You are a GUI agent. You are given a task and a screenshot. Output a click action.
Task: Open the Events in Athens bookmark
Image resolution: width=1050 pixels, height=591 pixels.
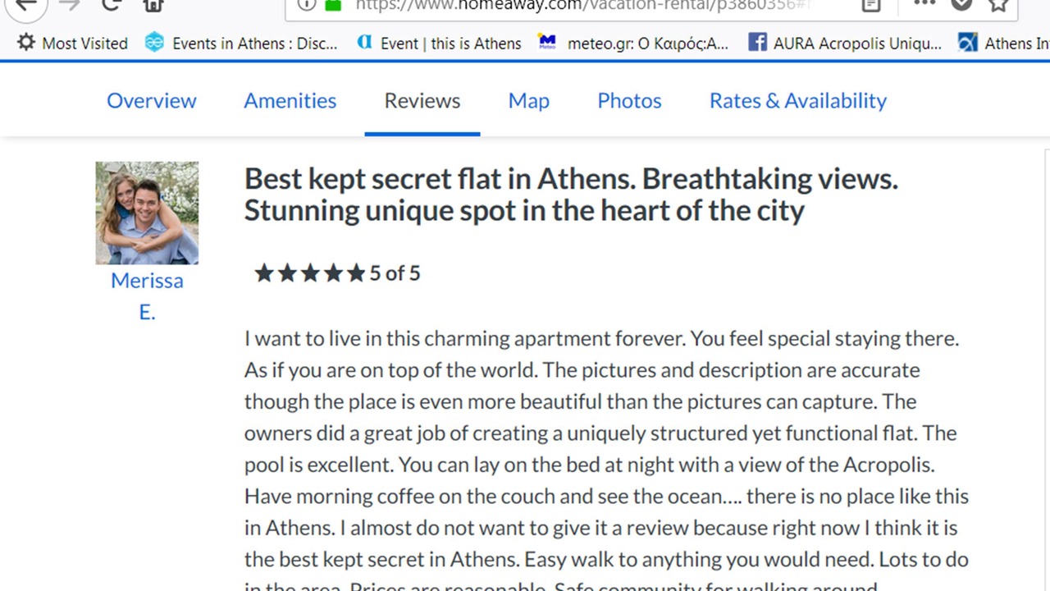(x=241, y=43)
